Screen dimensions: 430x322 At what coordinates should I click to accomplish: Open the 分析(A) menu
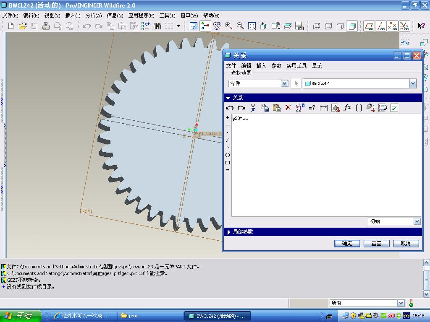point(94,16)
